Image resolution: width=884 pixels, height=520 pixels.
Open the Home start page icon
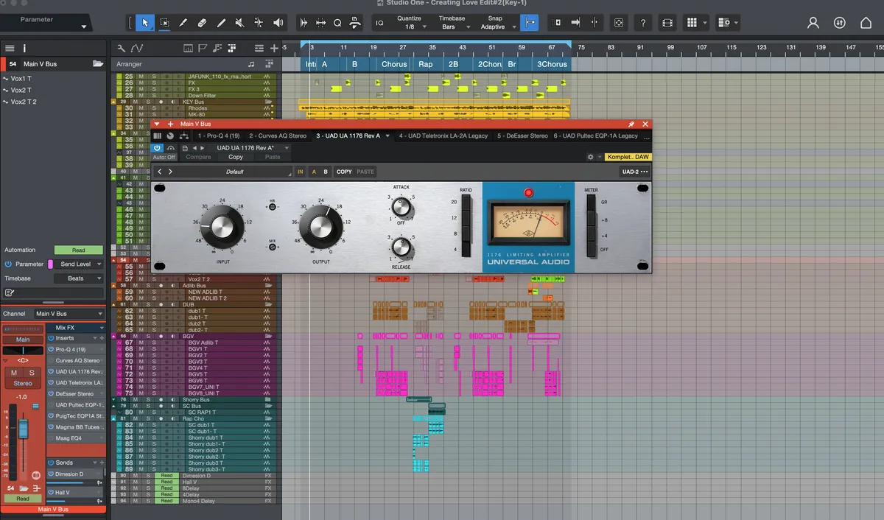[x=866, y=23]
